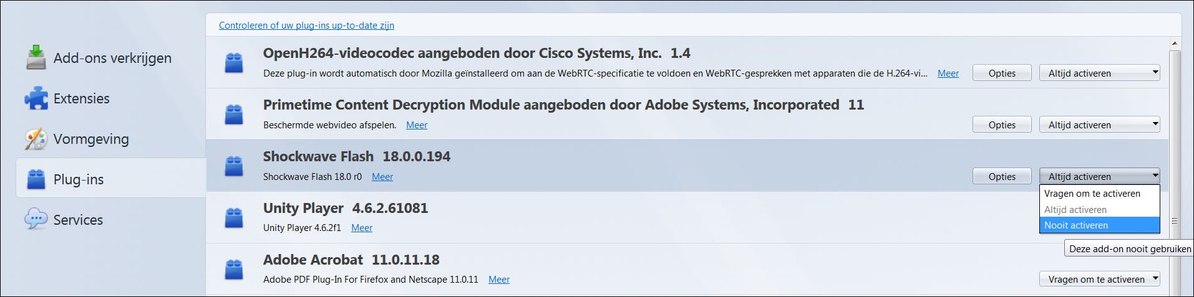Open the Primetime Content Decryption activation dropdown
Screen dimensions: 1194x297
point(1099,125)
